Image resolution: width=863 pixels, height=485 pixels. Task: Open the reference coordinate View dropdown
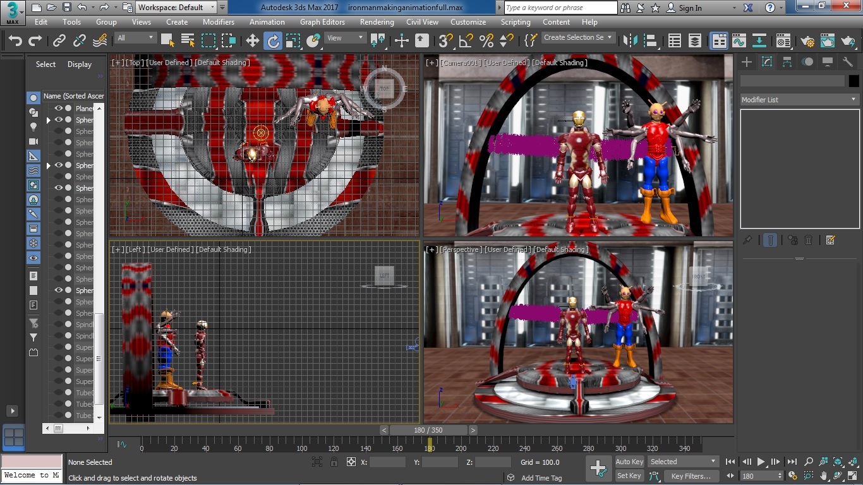pos(345,38)
